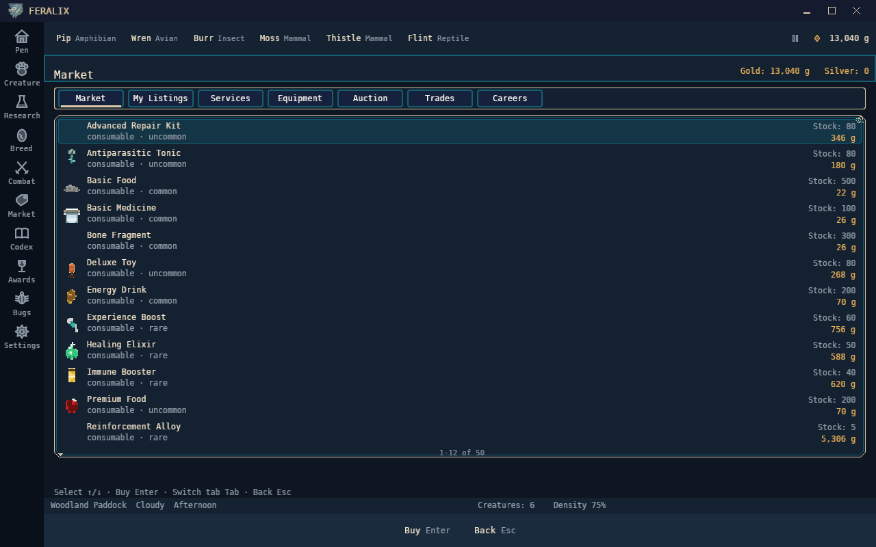Click the Energy Drink item icon
Viewport: 876px width, 547px height.
pyautogui.click(x=71, y=296)
